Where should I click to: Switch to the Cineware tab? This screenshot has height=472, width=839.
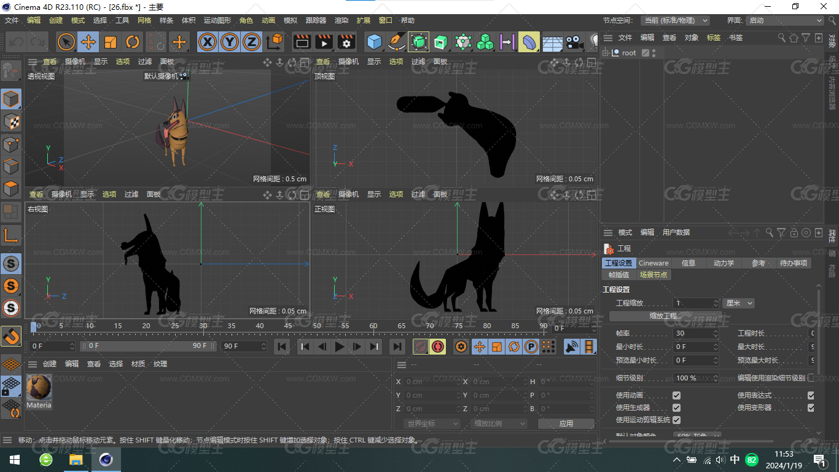(654, 263)
